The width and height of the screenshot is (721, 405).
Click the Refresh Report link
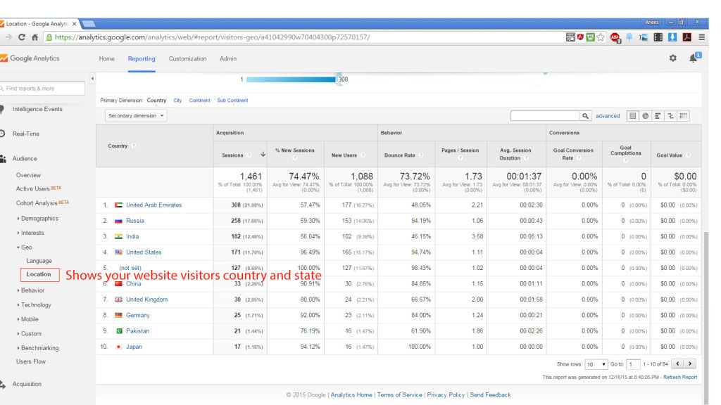[x=680, y=377]
